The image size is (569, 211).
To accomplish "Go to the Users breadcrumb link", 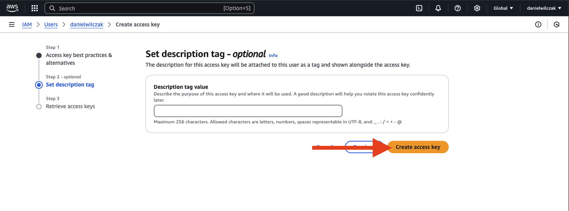I will [51, 24].
